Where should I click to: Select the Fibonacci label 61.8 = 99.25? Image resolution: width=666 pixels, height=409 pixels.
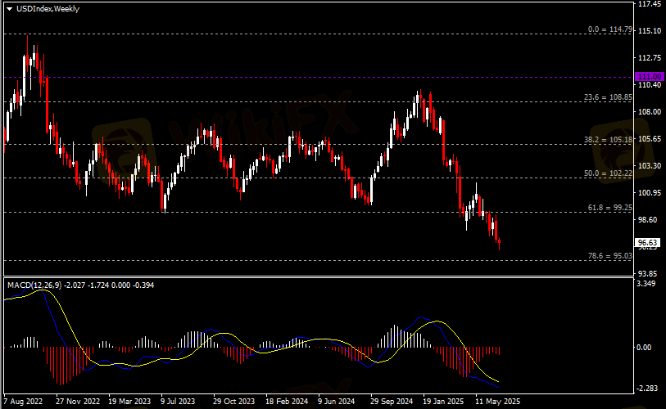[x=610, y=208]
